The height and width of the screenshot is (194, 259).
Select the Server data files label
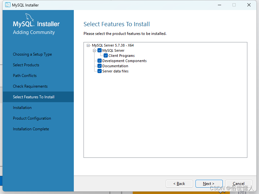[115, 71]
